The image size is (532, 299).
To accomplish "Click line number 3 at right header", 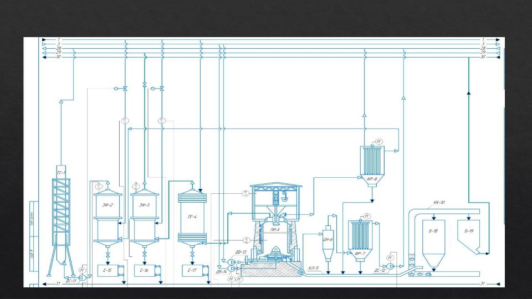I will point(483,44).
